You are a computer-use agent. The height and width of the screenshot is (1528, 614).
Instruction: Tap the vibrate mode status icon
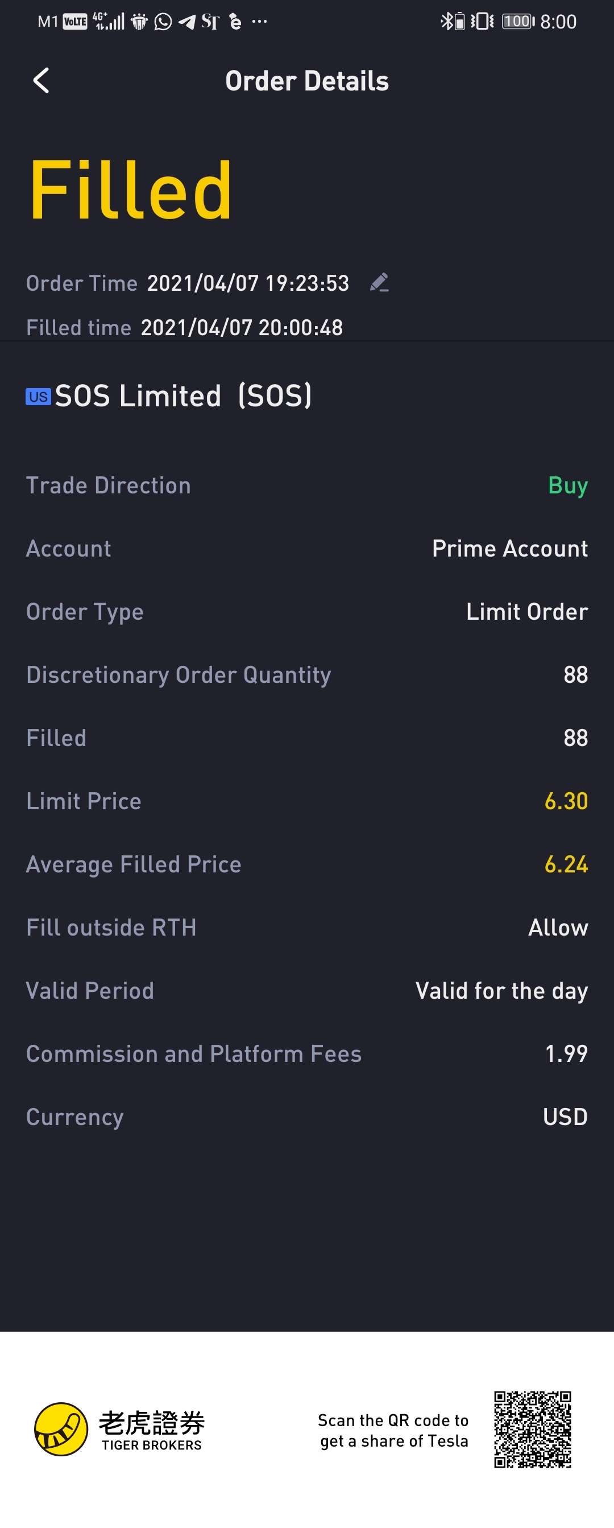click(x=482, y=22)
